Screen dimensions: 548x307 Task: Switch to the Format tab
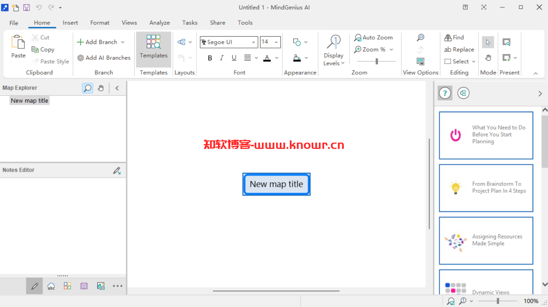click(100, 23)
